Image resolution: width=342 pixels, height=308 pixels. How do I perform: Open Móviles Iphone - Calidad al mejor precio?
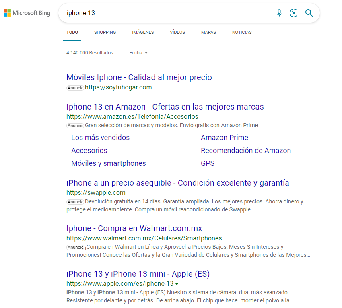(139, 77)
